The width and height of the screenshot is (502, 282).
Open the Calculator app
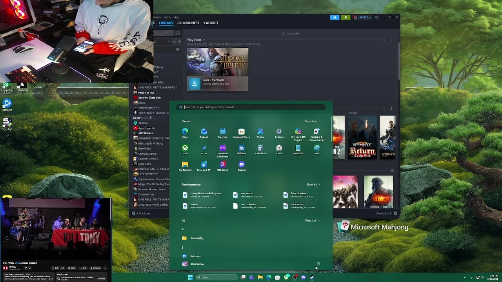(x=260, y=150)
